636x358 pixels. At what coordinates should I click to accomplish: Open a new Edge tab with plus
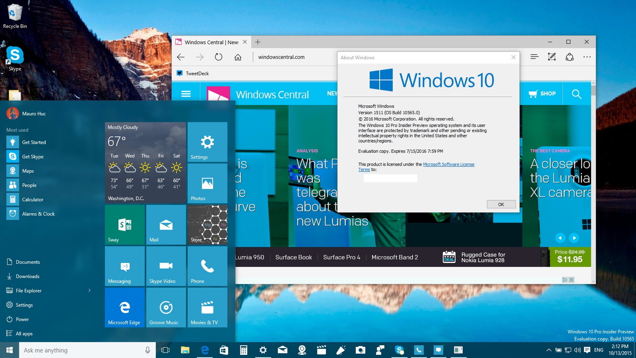click(x=258, y=42)
